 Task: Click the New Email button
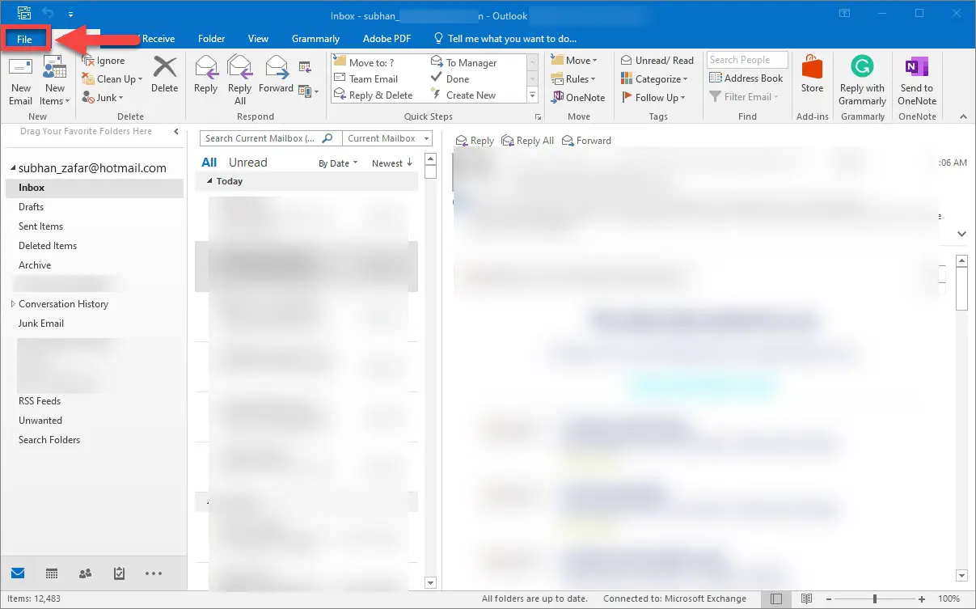(x=20, y=82)
